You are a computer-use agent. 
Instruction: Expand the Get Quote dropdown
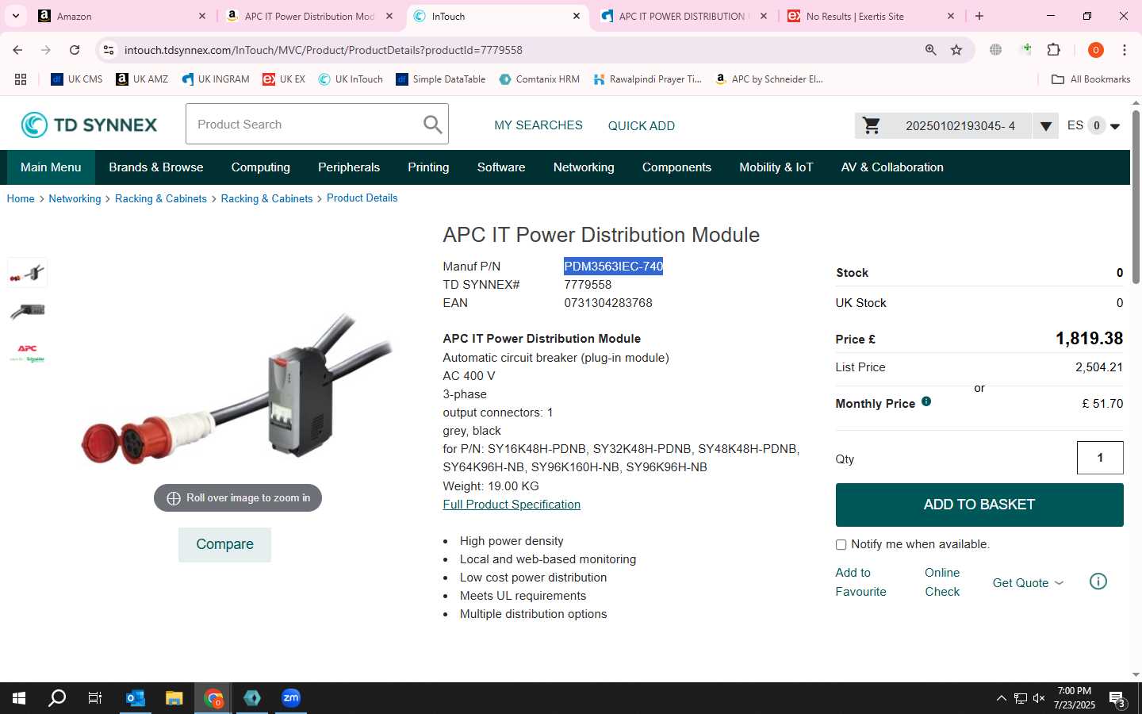1029,582
